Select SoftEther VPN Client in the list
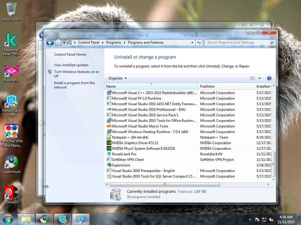The width and height of the screenshot is (301, 225). (x=188, y=159)
